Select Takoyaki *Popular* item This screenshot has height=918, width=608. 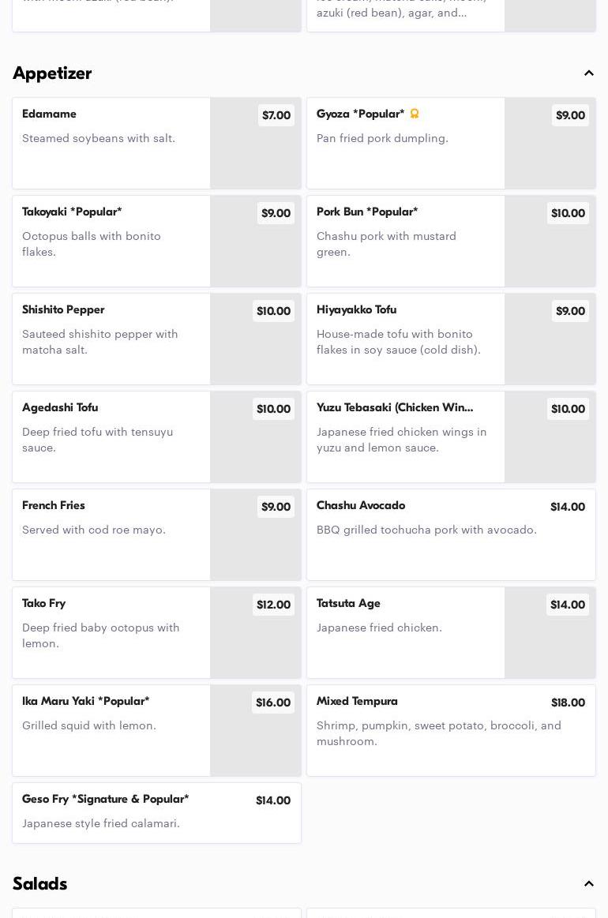coord(111,241)
